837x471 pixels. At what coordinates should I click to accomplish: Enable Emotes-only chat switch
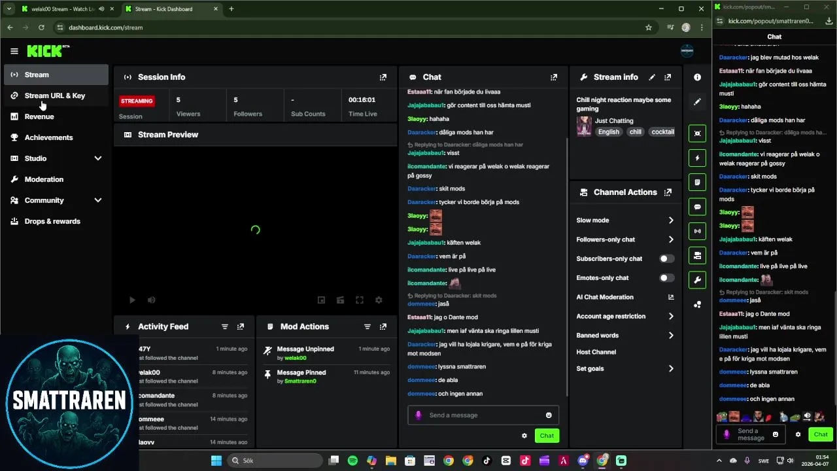click(667, 278)
